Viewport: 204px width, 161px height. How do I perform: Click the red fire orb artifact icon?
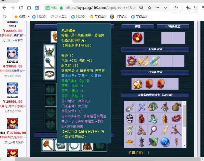coord(137,38)
